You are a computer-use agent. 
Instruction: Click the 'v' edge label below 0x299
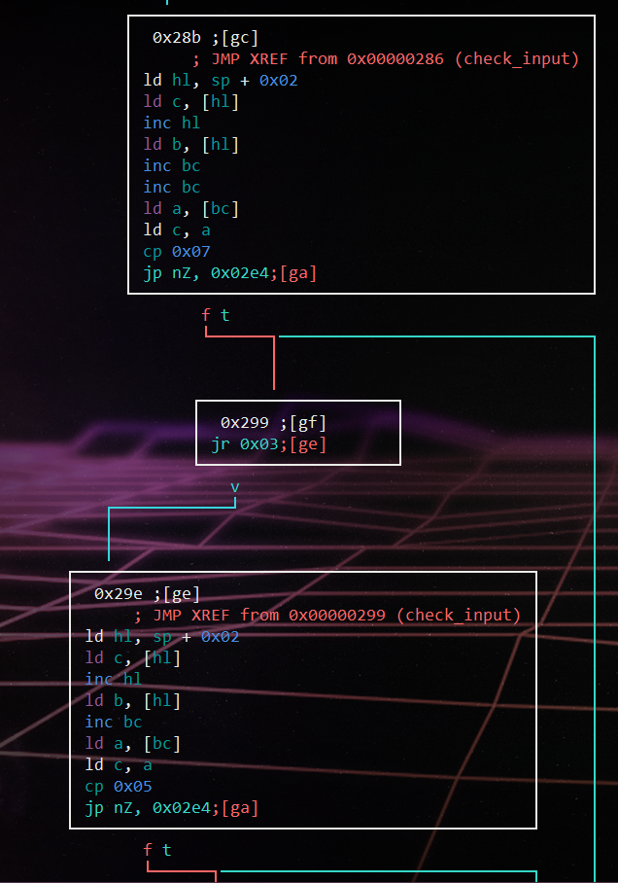coord(235,486)
